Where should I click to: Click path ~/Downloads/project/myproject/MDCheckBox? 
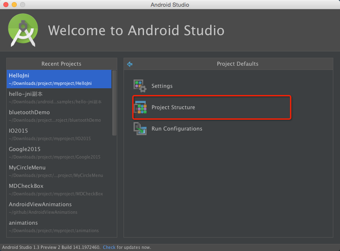pyautogui.click(x=56, y=194)
